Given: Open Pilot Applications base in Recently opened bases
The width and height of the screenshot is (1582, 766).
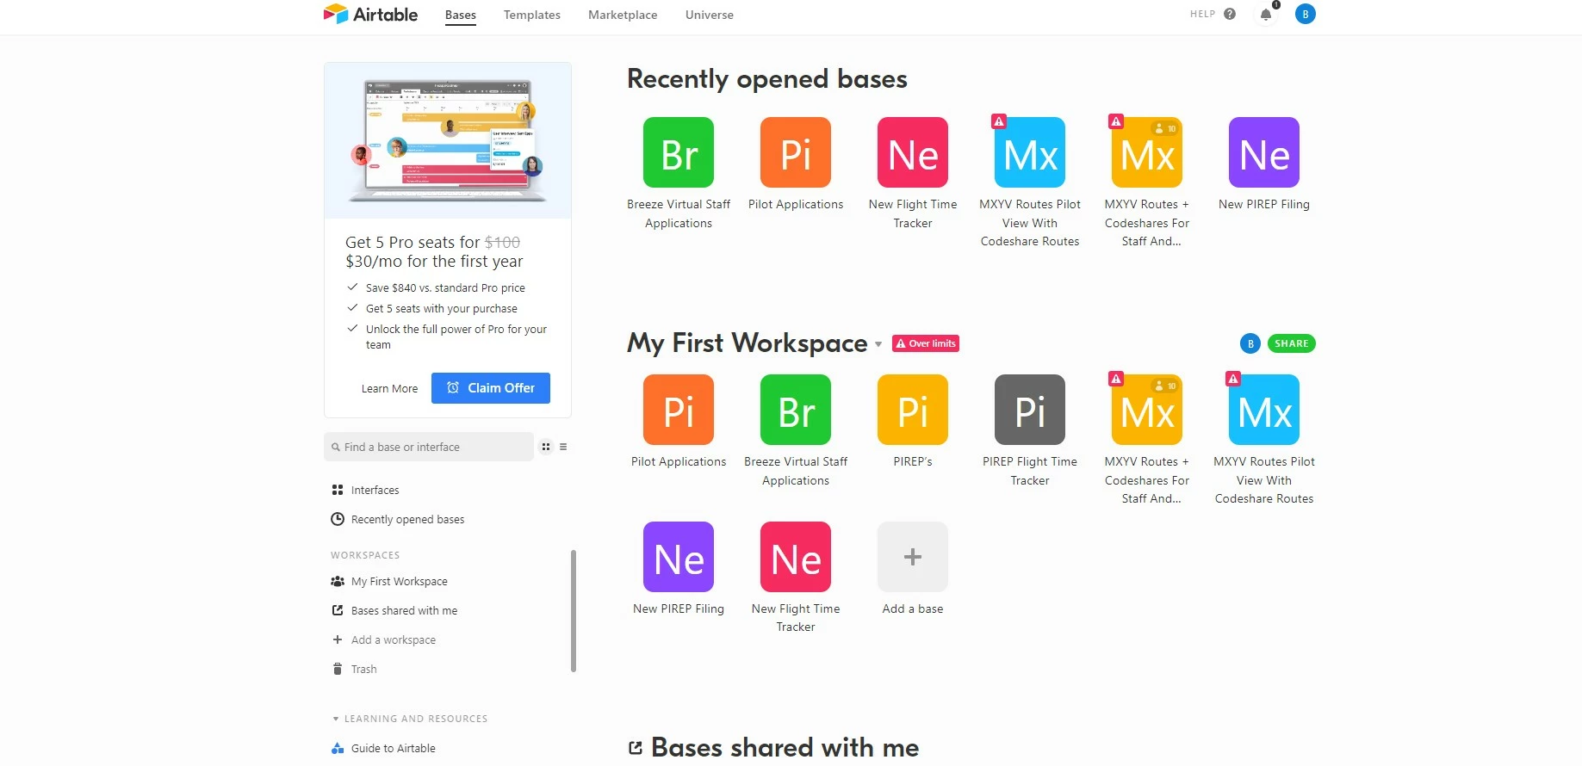Looking at the screenshot, I should click(x=796, y=152).
